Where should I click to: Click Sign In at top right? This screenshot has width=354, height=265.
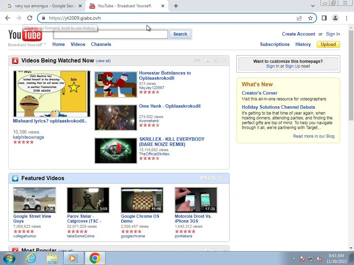(x=333, y=34)
